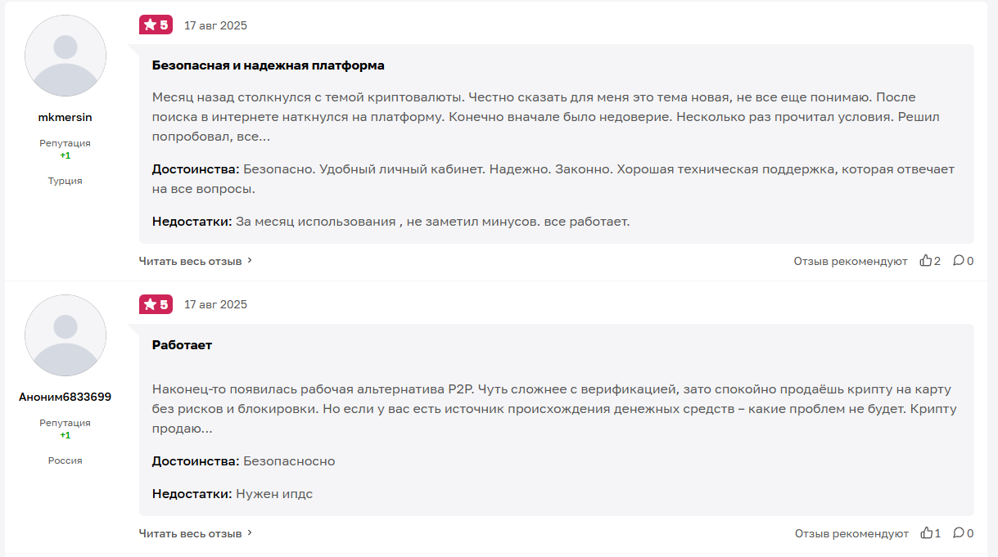Click 'Отзыв рекомендуют' on mkmersin's review
The width and height of the screenshot is (998, 557).
pos(850,261)
